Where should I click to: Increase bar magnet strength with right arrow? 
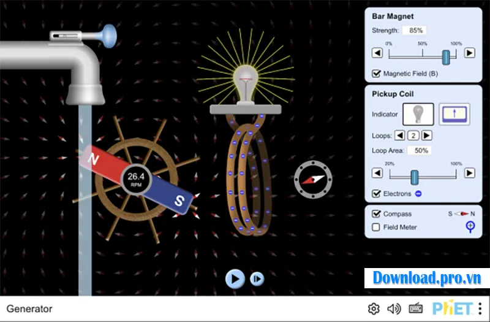(470, 53)
